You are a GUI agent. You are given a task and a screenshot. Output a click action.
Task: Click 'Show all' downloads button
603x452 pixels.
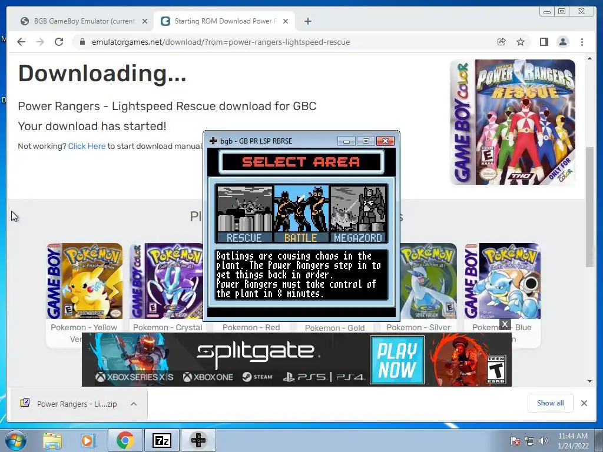tap(551, 403)
